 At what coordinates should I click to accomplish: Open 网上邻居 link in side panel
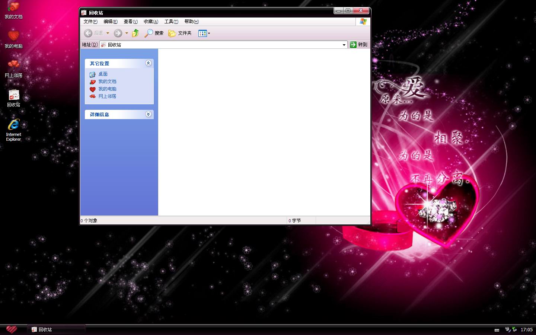point(108,96)
